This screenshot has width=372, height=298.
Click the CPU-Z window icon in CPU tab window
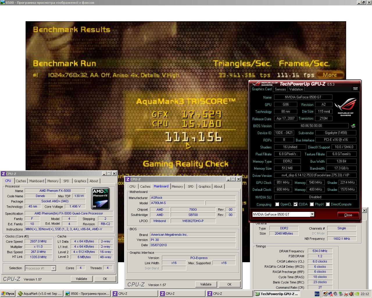click(x=3, y=174)
